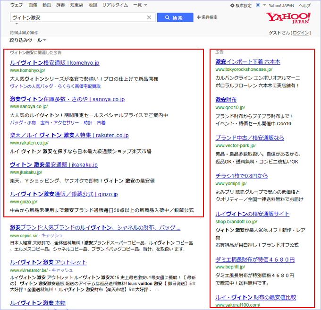Open the ルイヴィトンの格安通販サイト sidebar ad
The height and width of the screenshot is (310, 321).
coord(253,214)
